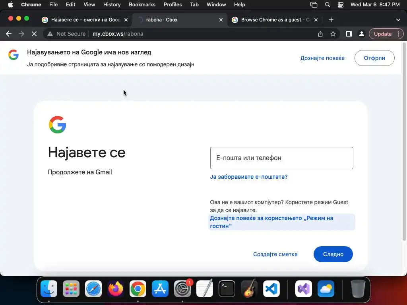The image size is (407, 305).
Task: Open the Window menu
Action: tap(216, 5)
